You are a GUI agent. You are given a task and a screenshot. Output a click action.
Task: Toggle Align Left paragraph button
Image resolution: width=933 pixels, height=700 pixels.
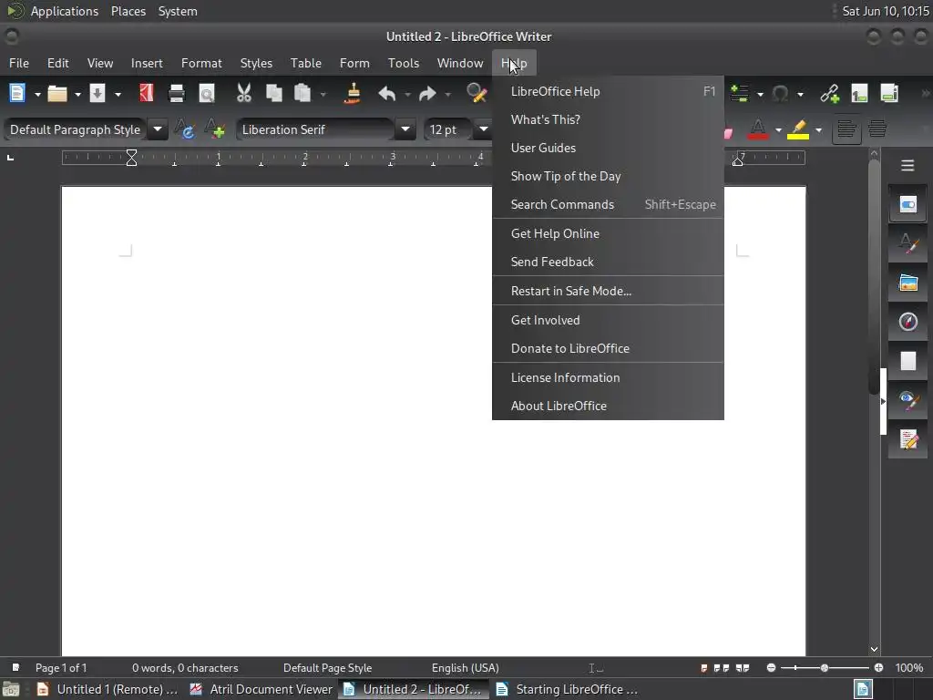846,129
